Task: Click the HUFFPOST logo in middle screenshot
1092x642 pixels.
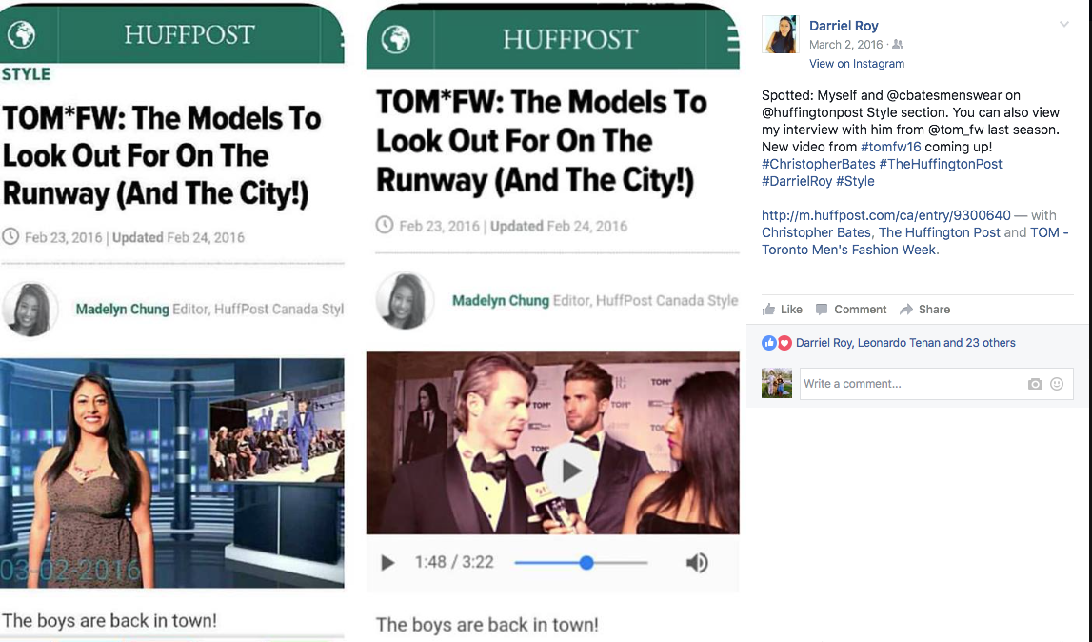Action: (x=569, y=39)
